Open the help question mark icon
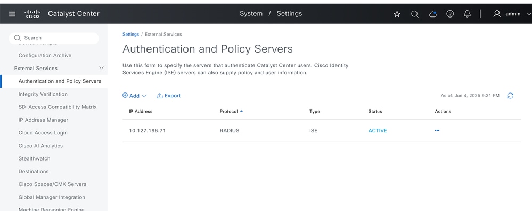532x211 pixels. click(450, 14)
